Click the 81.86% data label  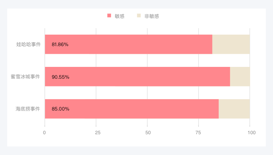pos(60,44)
